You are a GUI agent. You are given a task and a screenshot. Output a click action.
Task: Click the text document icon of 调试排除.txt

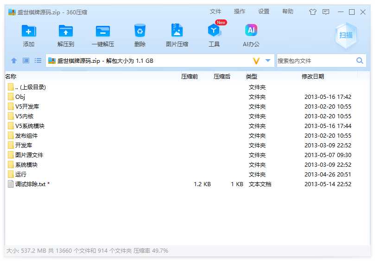coord(11,184)
